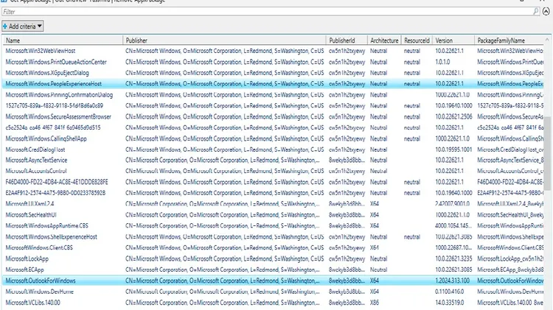Open the Add criteria dropdown
The image size is (553, 310).
click(x=23, y=26)
